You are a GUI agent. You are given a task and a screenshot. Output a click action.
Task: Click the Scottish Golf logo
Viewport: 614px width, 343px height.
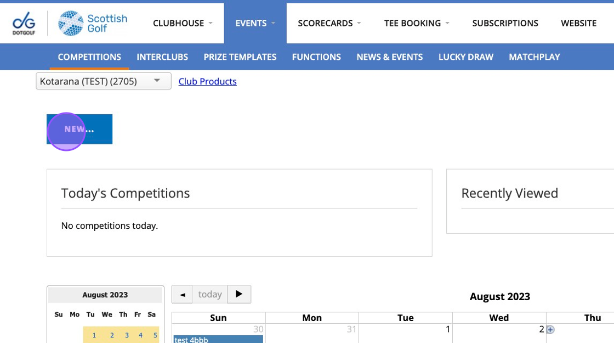(x=93, y=24)
